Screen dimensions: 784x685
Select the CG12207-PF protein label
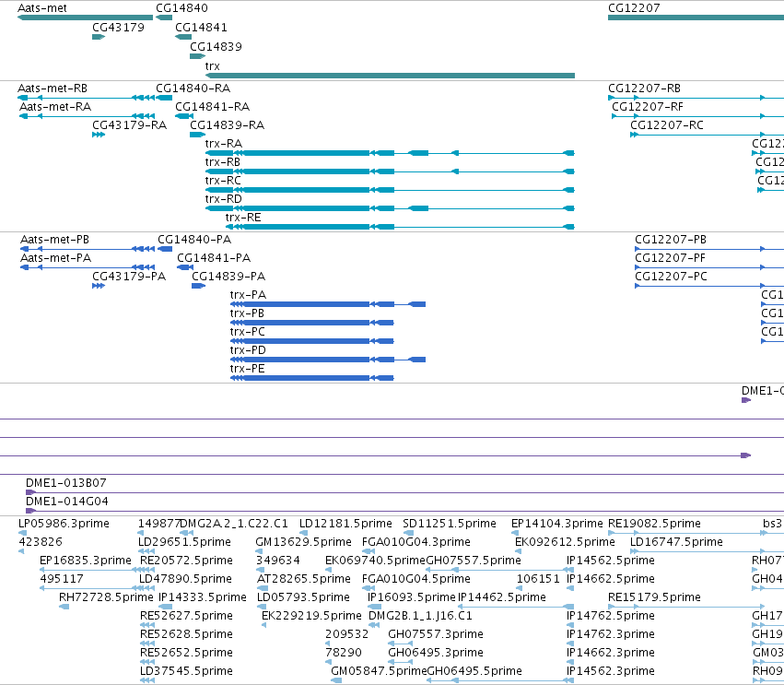point(670,259)
